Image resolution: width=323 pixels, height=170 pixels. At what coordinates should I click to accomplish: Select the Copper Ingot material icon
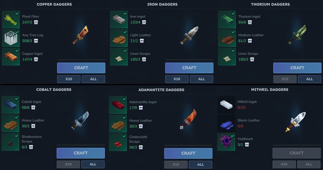11,57
